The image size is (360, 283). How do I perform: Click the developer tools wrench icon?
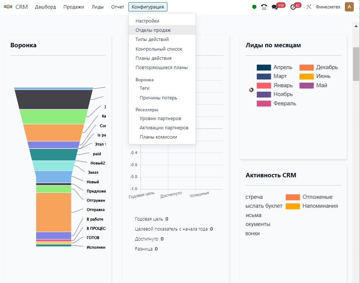coord(309,7)
